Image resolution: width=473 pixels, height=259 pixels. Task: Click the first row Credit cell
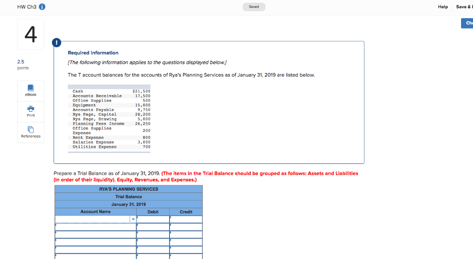pos(186,219)
